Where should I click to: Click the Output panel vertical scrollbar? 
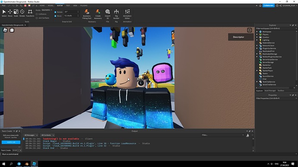point(253,145)
